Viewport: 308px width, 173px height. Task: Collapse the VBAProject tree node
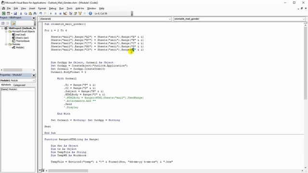[x=2, y=28]
